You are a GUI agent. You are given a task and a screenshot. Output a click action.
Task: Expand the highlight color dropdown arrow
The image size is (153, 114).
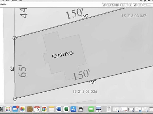(x=126, y=5)
